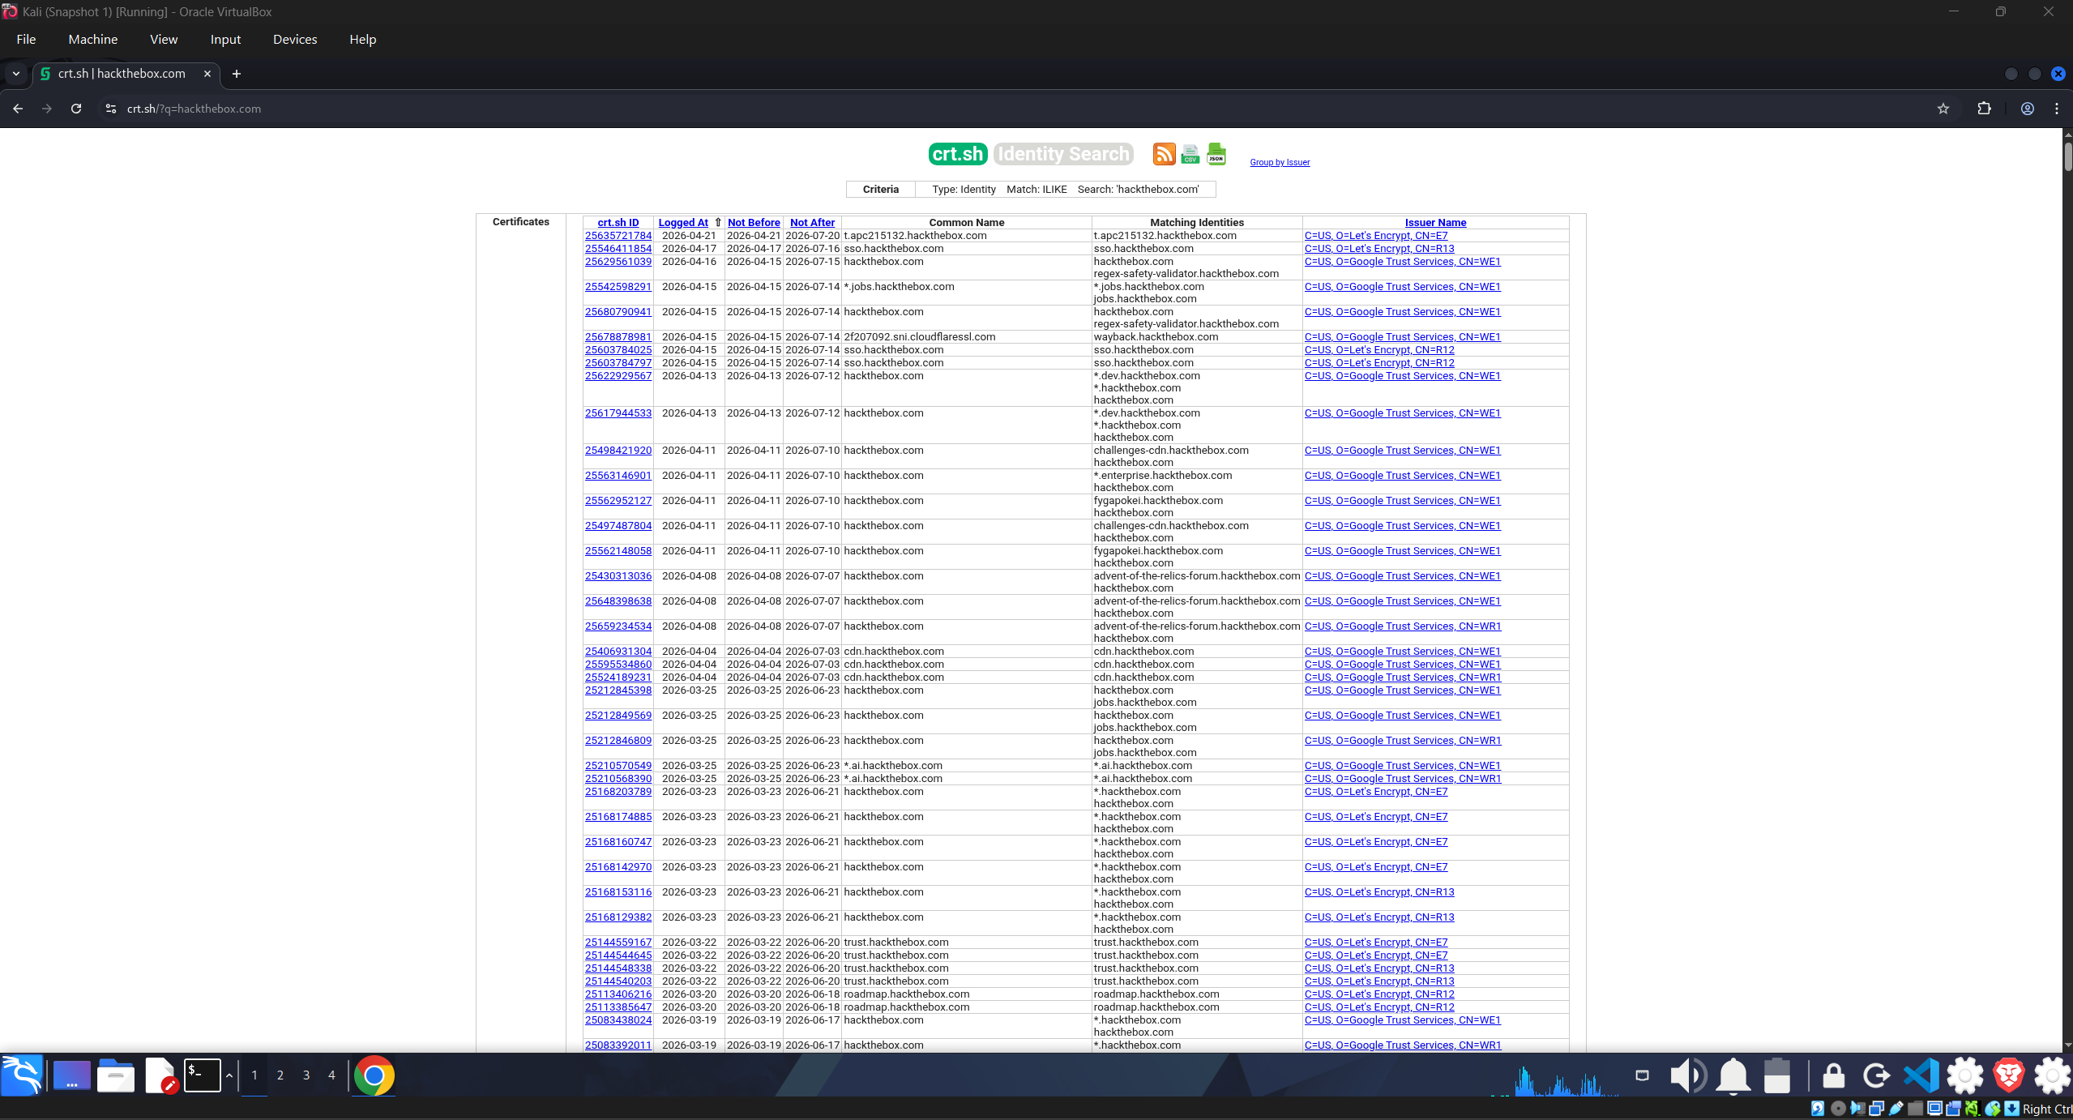This screenshot has height=1120, width=2073.
Task: Reload the crt.sh page
Action: click(76, 109)
